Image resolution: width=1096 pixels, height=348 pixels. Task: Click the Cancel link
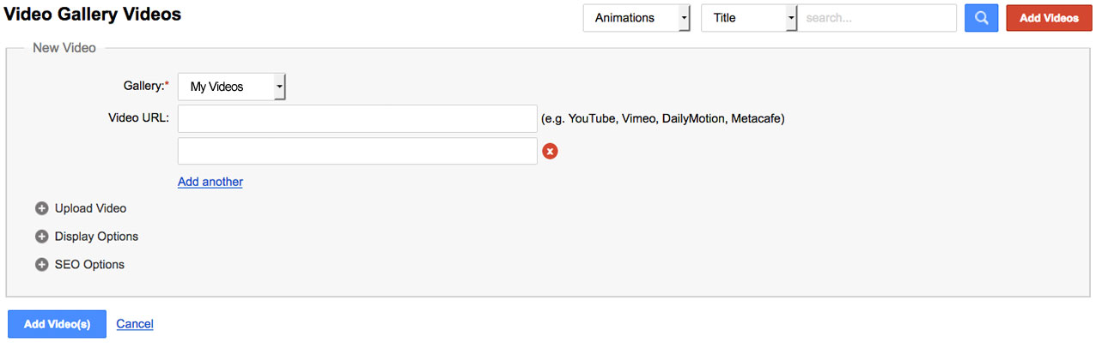[x=135, y=324]
